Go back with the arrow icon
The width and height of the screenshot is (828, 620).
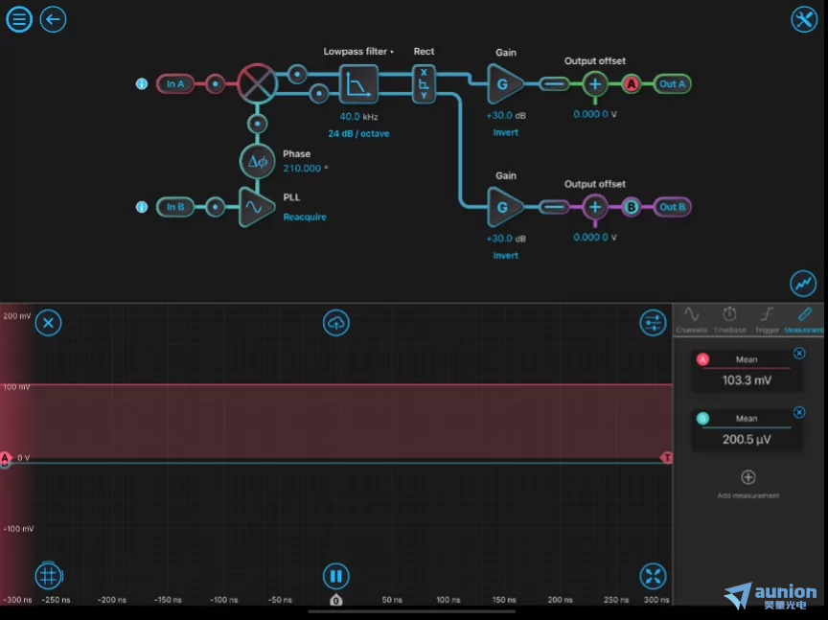[53, 19]
